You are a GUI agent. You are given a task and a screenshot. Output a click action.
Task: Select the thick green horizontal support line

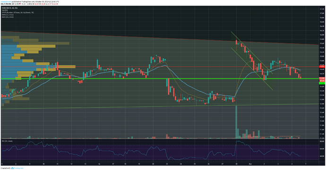click(x=160, y=78)
